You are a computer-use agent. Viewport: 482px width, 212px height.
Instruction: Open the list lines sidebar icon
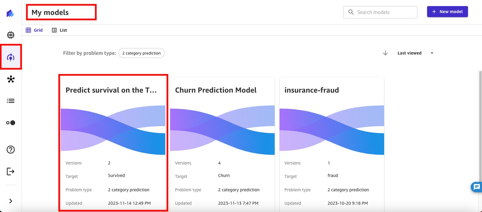click(11, 101)
